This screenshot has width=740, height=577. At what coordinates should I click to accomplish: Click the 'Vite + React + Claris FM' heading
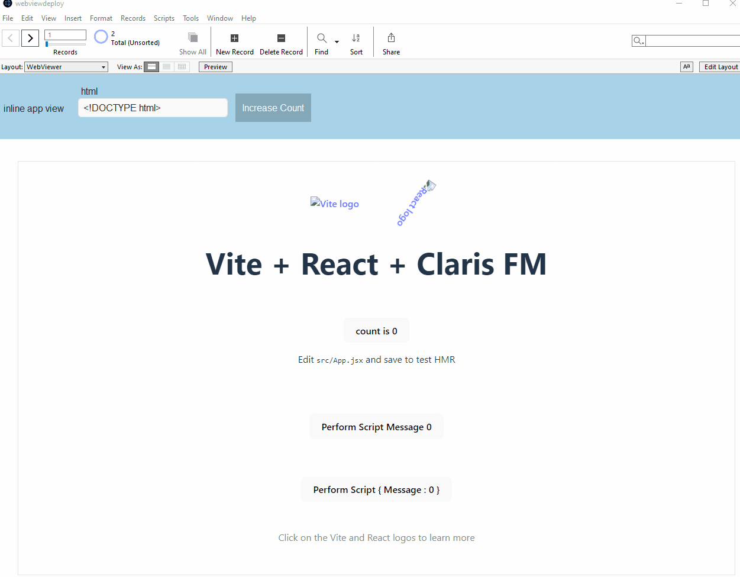pyautogui.click(x=376, y=264)
